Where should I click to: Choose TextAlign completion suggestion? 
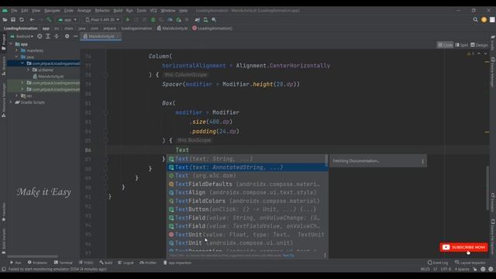[x=246, y=192]
